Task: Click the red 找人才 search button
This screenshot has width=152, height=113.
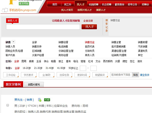Action: [x=89, y=27]
